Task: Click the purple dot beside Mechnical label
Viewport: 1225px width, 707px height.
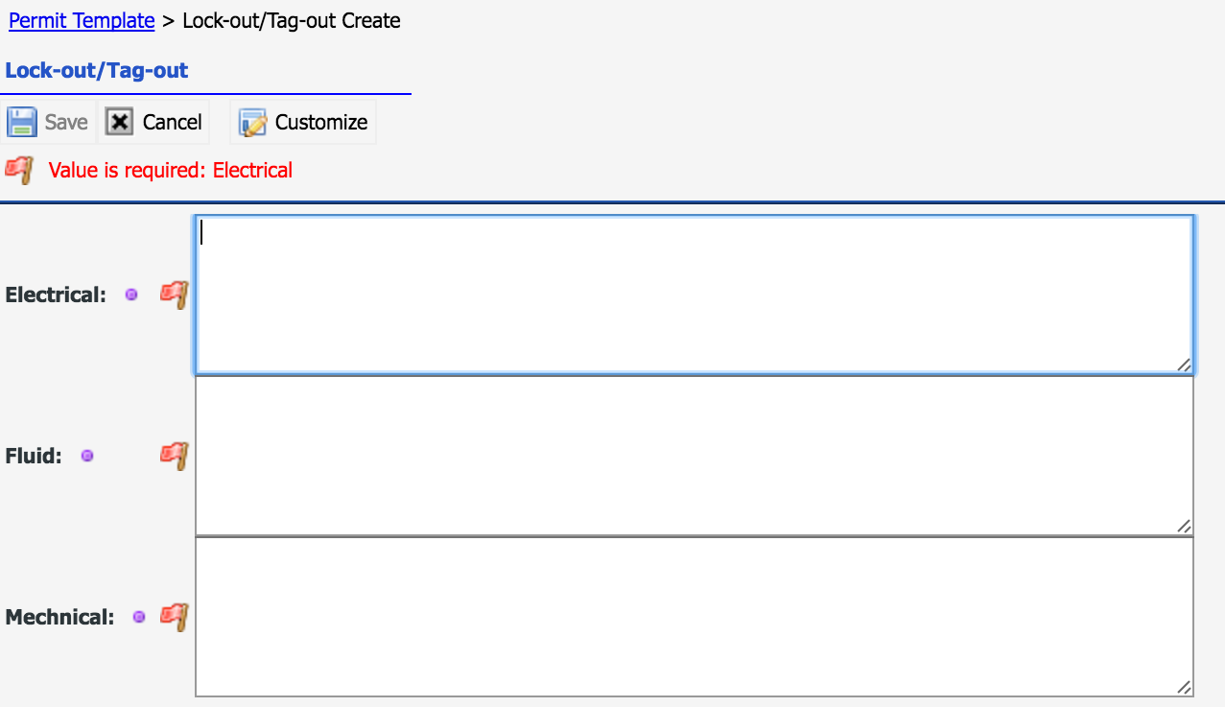Action: 139,617
